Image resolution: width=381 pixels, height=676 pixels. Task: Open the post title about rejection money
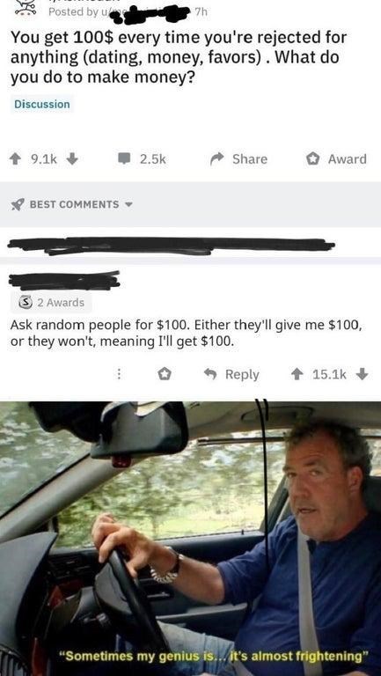[x=179, y=58]
